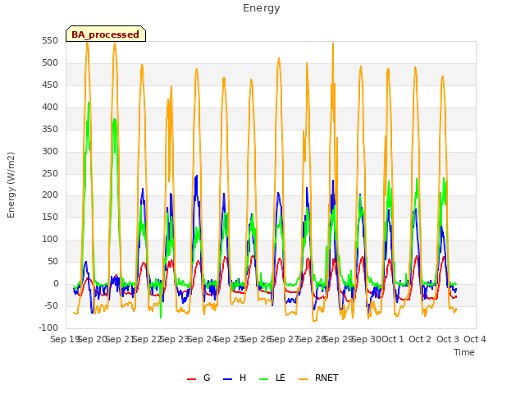The width and height of the screenshot is (525, 394).
Task: Click the blue H legend swatch
Action: tap(227, 379)
